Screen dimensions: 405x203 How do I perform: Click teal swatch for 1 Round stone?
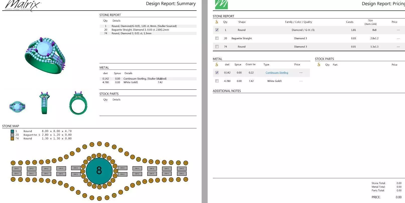coord(12,131)
